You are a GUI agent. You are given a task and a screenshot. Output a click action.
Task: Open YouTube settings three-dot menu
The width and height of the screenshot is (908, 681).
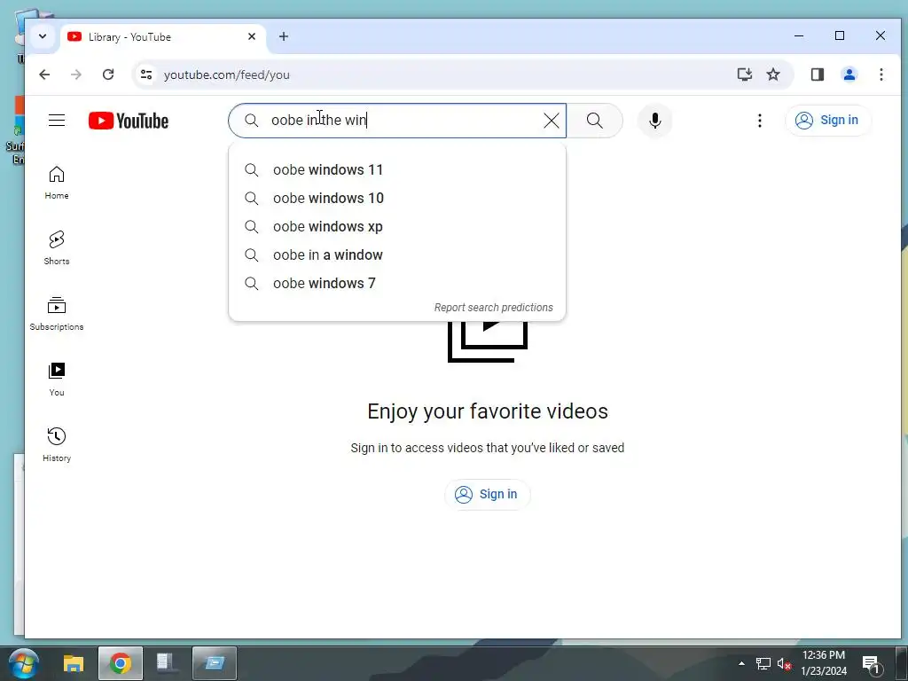point(760,121)
